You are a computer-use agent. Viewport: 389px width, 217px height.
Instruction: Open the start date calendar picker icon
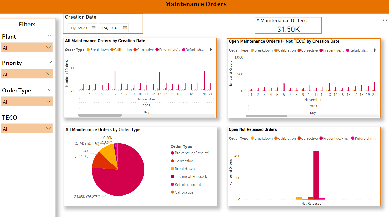click(94, 27)
